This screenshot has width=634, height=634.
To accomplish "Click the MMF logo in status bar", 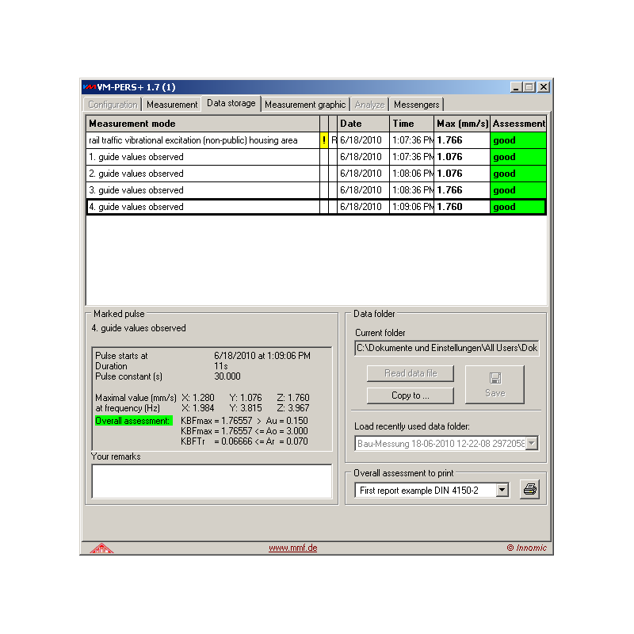I will [101, 548].
